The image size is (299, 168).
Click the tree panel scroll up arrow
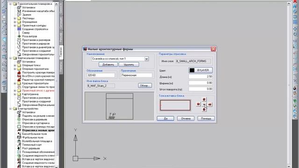[57, 4]
